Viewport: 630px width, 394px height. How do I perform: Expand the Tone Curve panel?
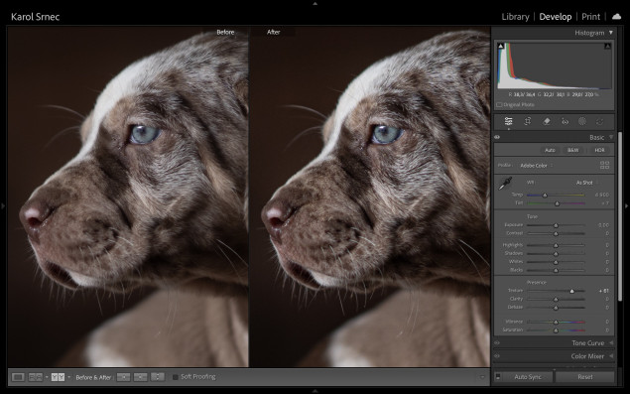tap(611, 343)
